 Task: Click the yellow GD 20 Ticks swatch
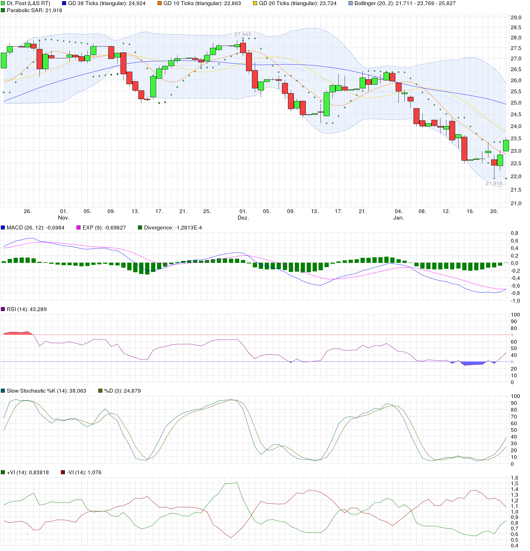click(255, 3)
